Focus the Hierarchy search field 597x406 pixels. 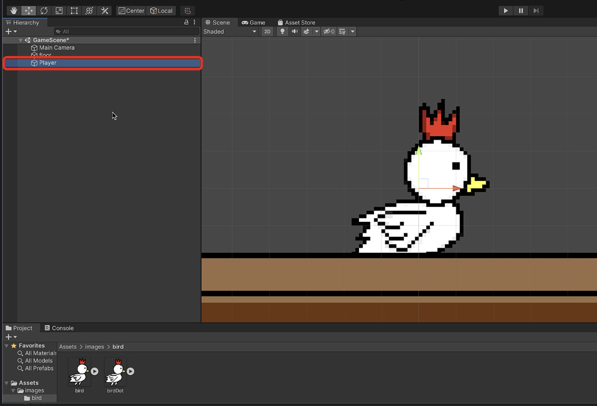coord(127,31)
